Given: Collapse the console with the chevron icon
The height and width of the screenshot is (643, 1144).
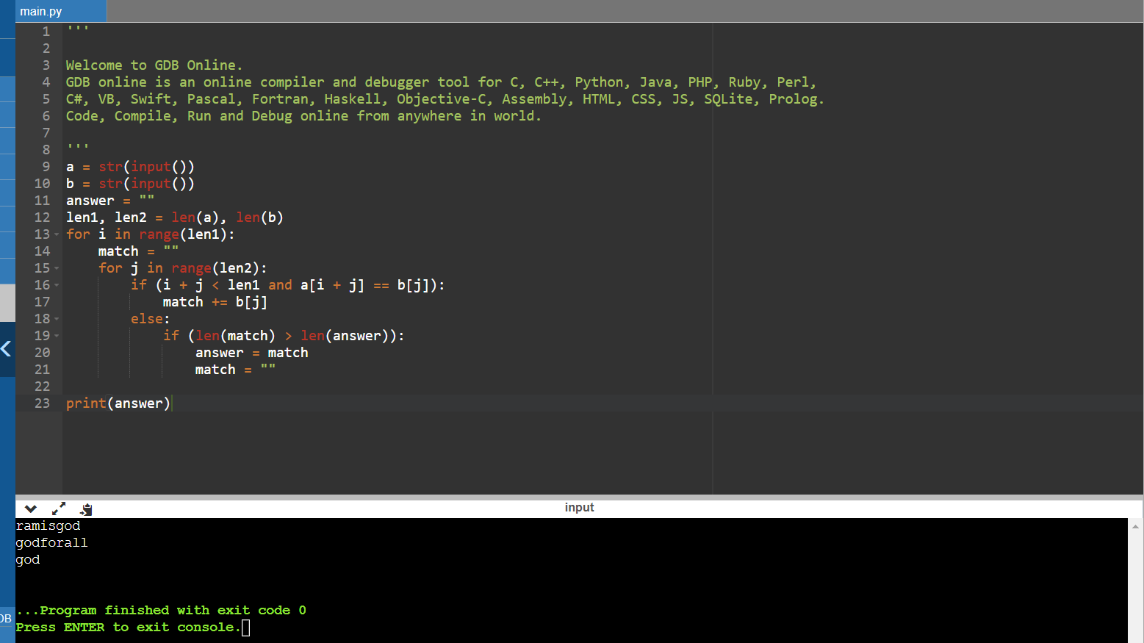Looking at the screenshot, I should pyautogui.click(x=30, y=509).
